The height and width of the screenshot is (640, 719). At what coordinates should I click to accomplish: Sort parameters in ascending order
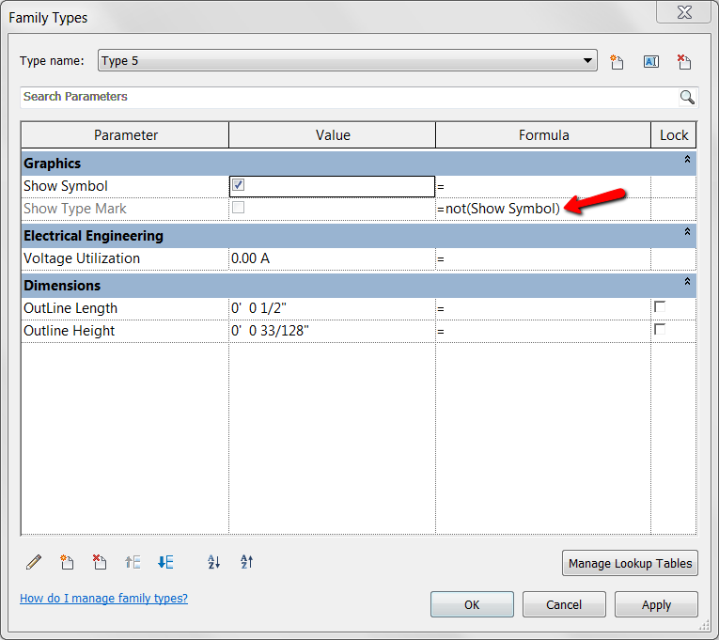[213, 562]
